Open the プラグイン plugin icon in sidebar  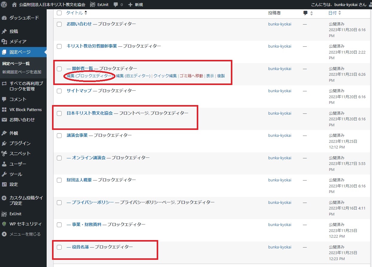click(x=4, y=143)
